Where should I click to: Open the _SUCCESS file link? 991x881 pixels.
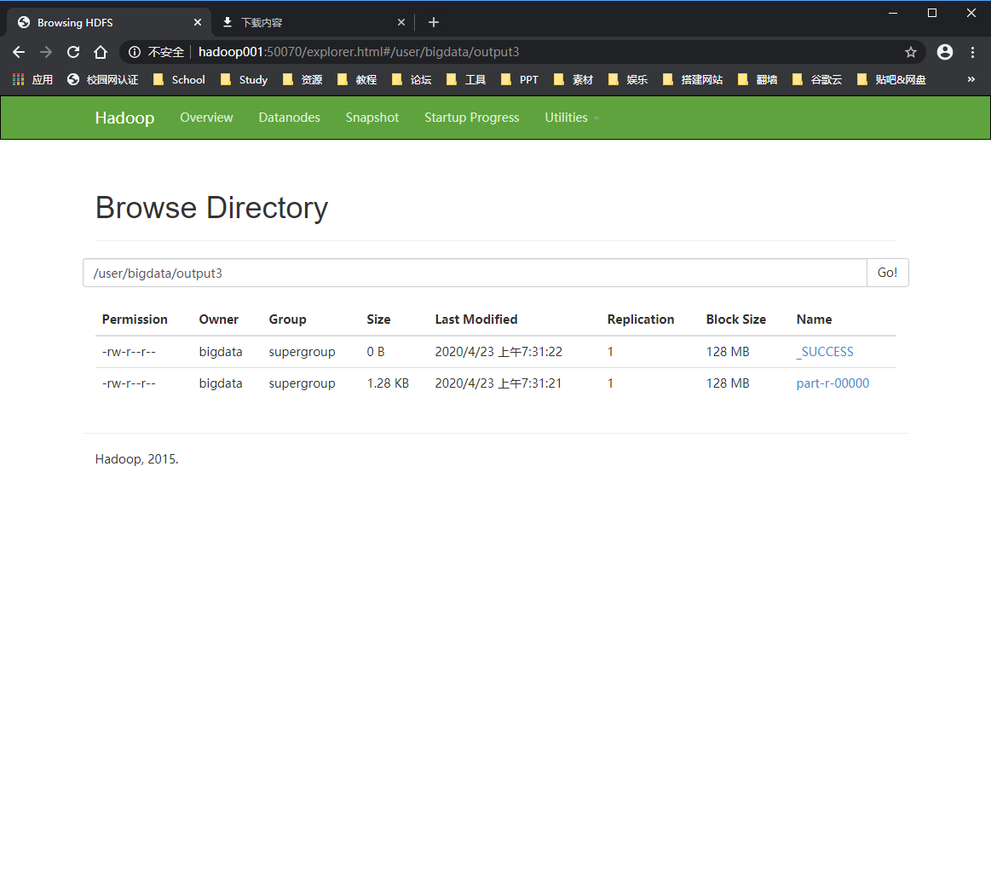point(825,352)
